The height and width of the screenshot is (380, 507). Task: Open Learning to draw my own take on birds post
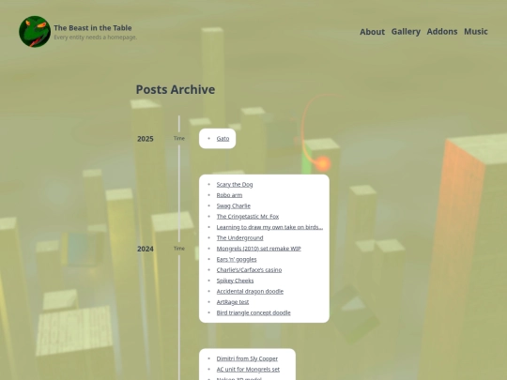[269, 227]
